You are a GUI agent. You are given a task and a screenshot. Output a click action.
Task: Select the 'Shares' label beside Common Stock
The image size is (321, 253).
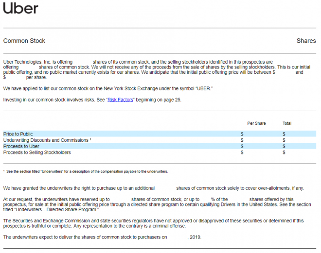coord(306,41)
